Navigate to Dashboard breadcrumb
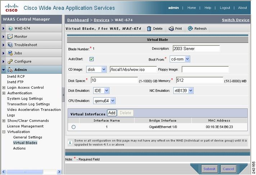 click(78, 20)
